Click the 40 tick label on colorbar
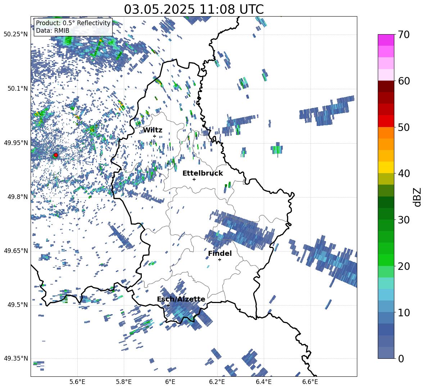Viewport: 426px width, 389px height. coord(404,173)
